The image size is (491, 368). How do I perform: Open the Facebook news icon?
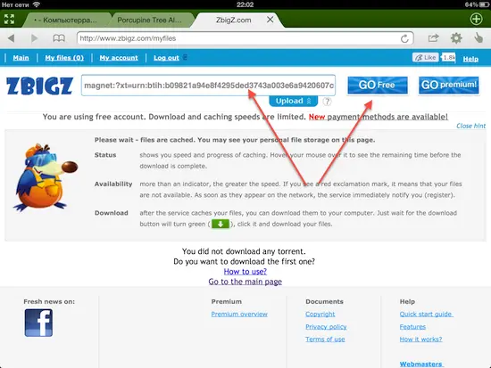click(x=38, y=323)
